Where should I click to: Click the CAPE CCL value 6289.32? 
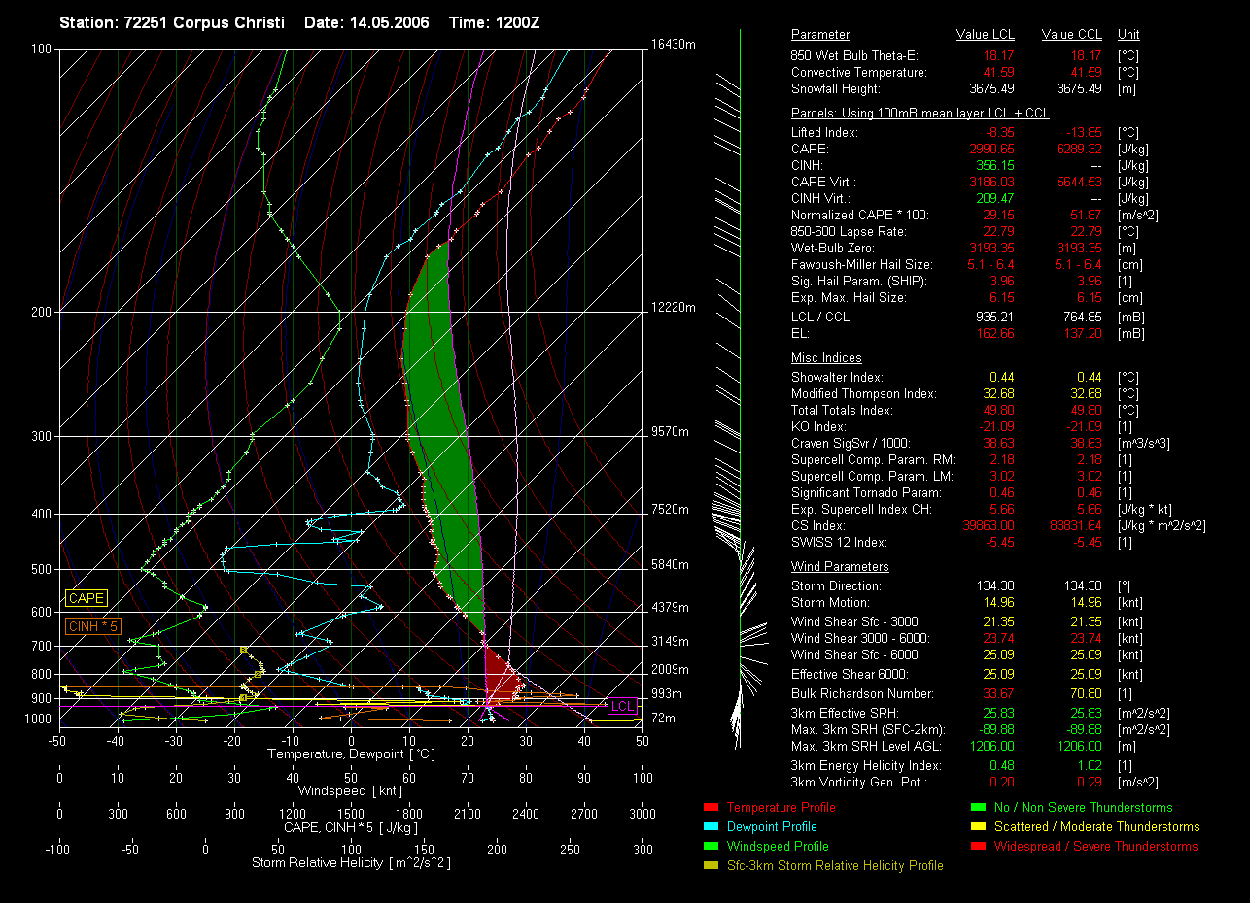[x=1079, y=149]
